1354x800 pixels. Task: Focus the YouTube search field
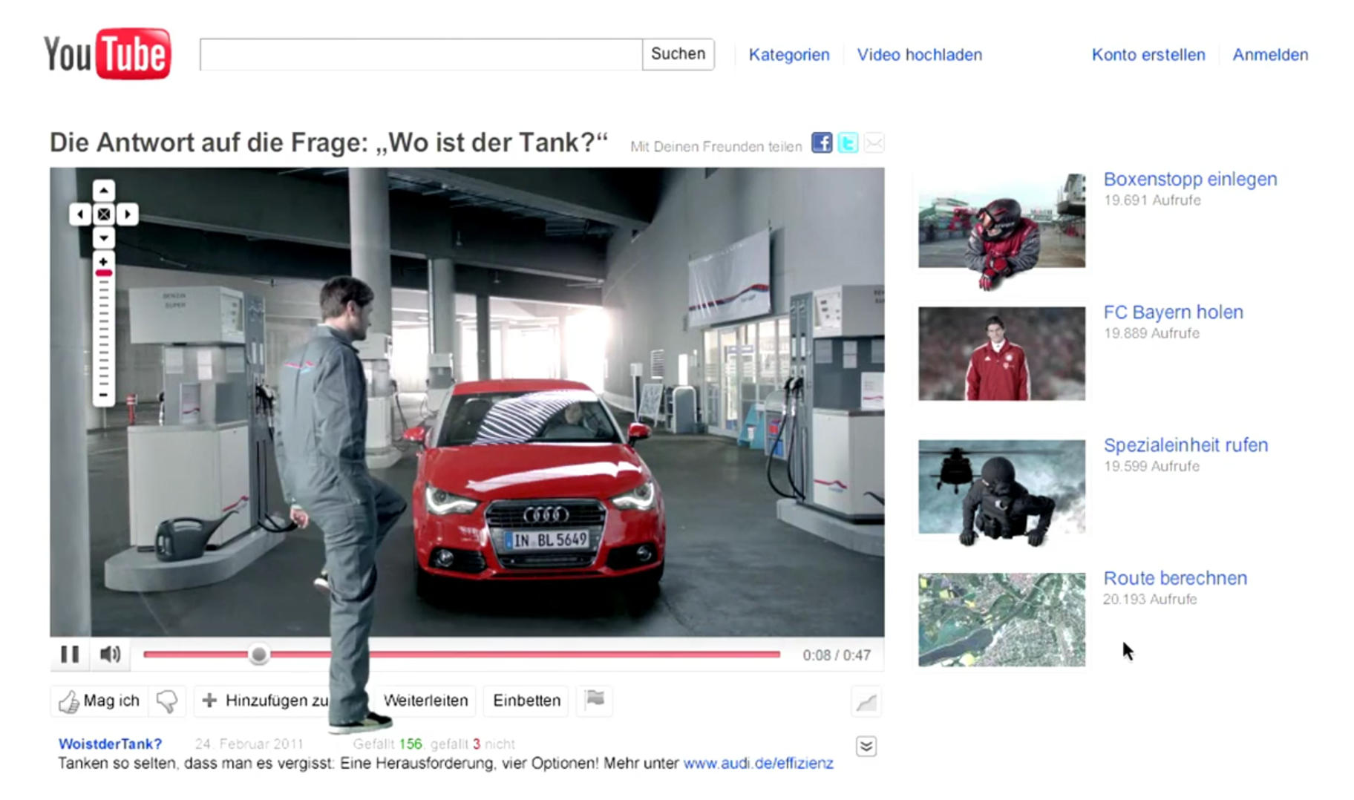(421, 54)
